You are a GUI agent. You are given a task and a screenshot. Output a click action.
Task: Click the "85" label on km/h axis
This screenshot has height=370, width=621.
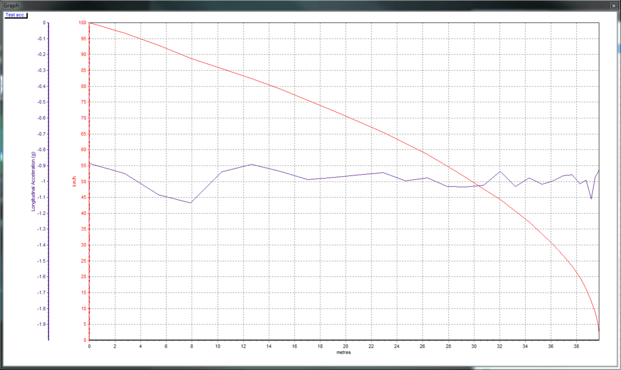(x=83, y=71)
